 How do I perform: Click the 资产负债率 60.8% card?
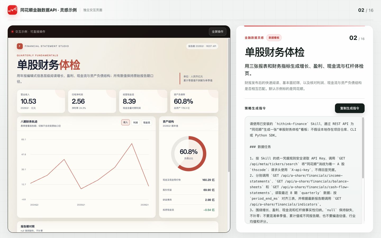(194, 101)
